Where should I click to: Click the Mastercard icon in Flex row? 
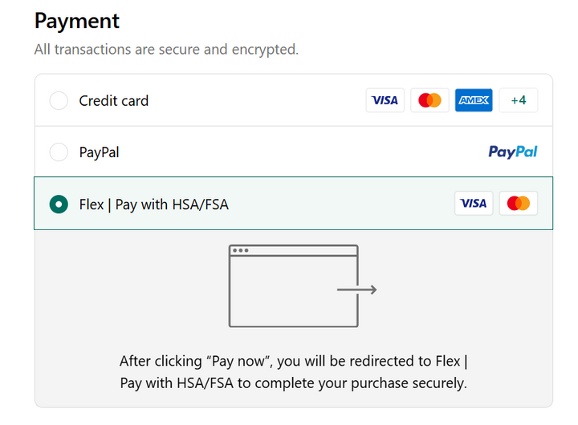click(518, 204)
